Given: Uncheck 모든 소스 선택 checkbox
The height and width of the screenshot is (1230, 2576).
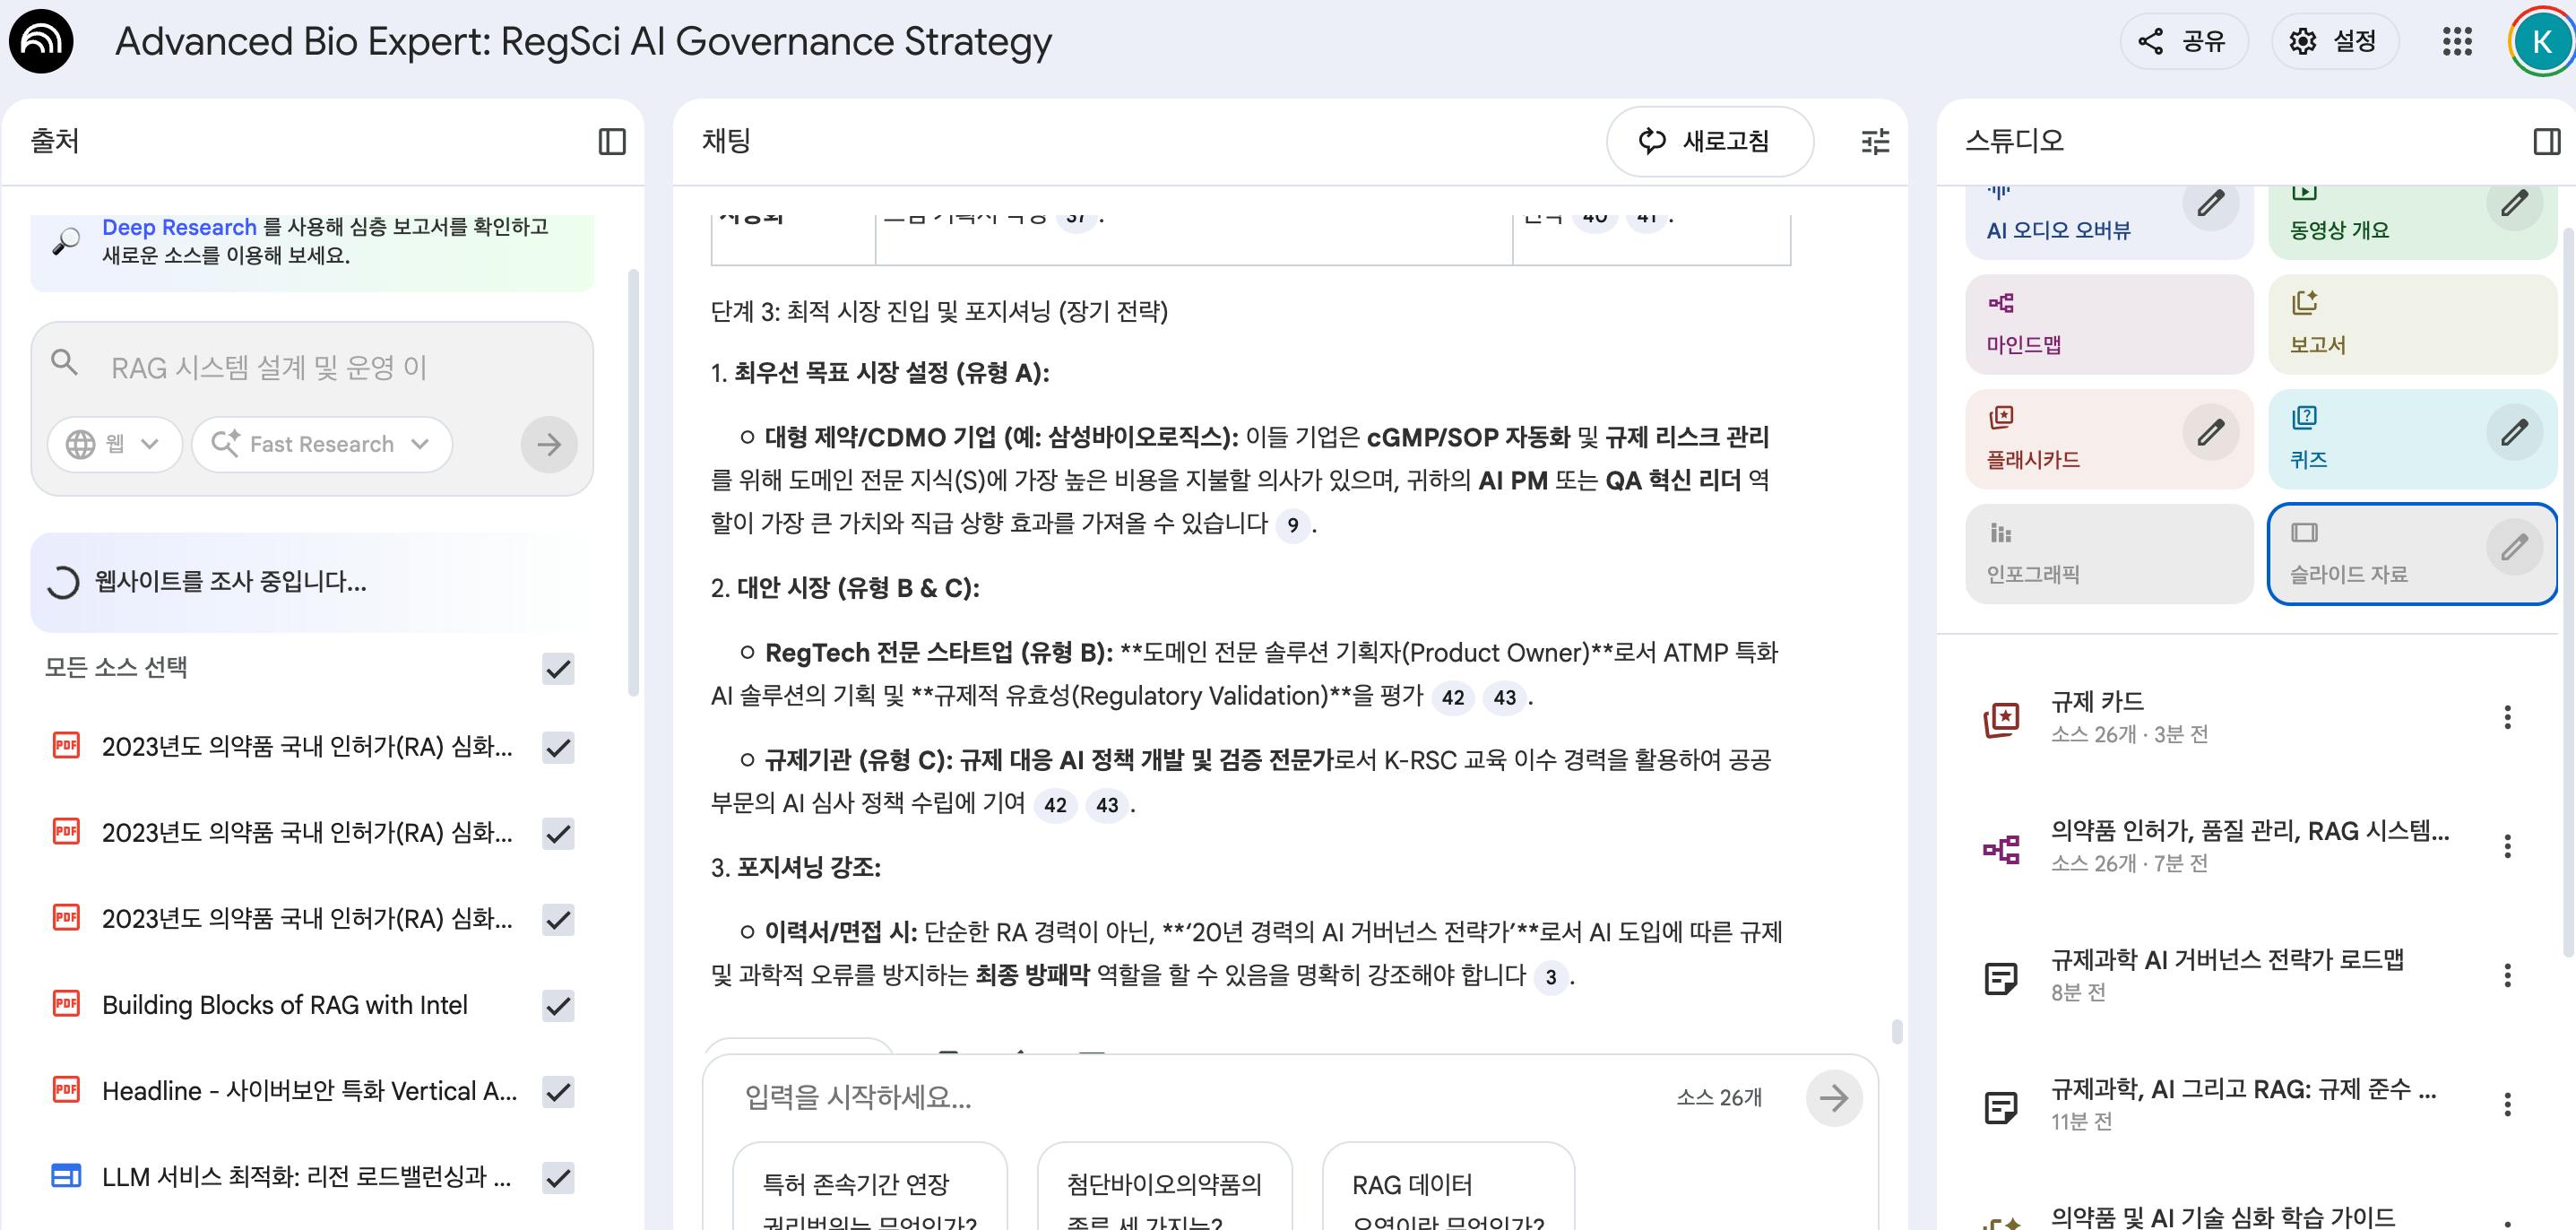Looking at the screenshot, I should (558, 668).
